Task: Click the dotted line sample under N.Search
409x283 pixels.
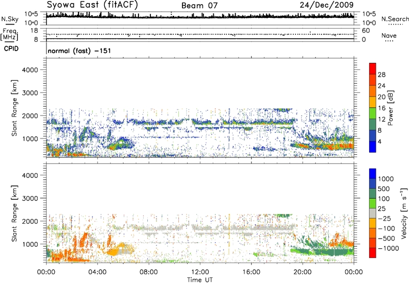Action: point(395,25)
